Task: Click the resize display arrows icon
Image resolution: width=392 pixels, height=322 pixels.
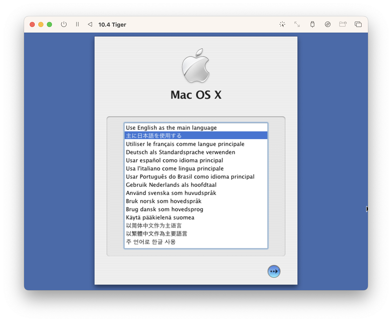Action: (x=297, y=24)
